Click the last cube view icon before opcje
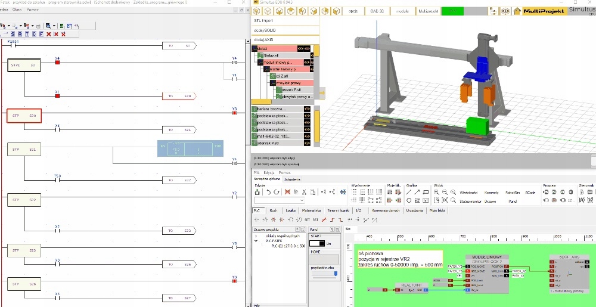 tap(336, 11)
